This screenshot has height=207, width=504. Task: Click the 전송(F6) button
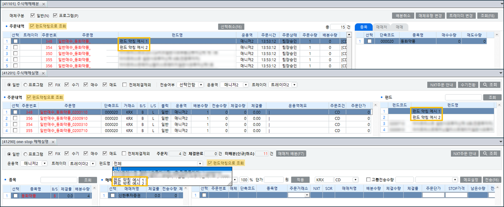[491, 179]
